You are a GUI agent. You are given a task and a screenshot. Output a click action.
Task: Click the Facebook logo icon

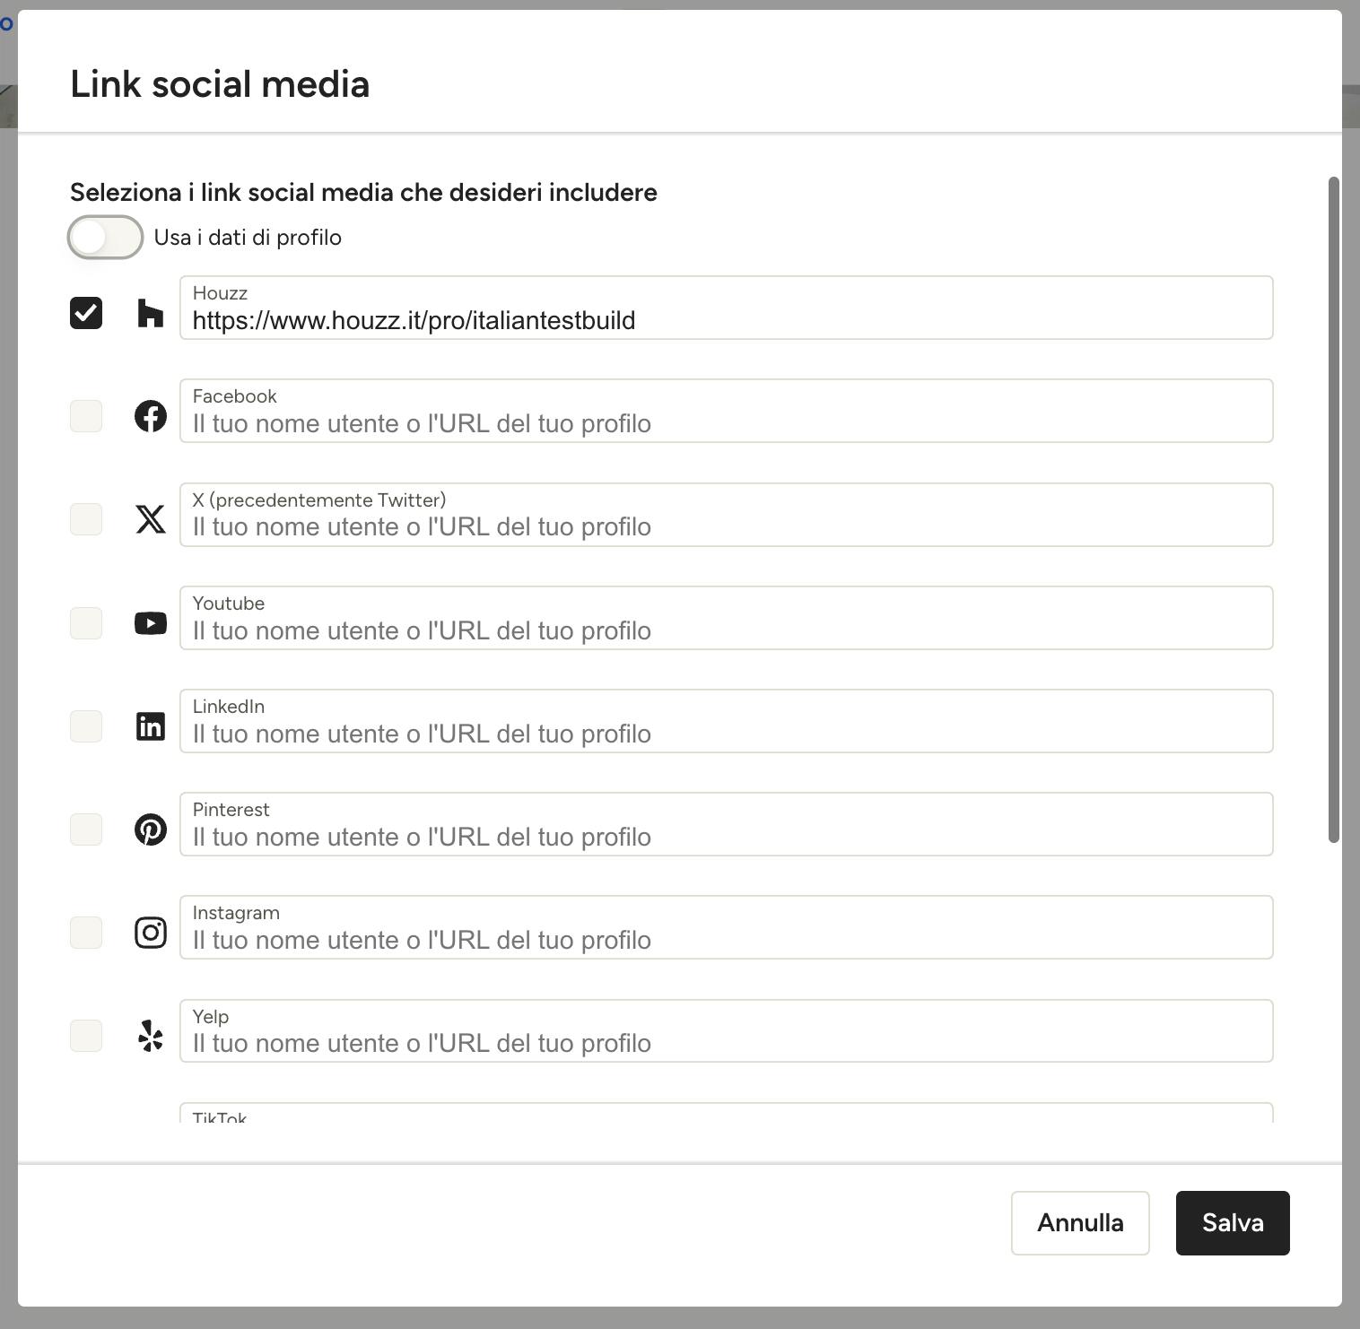click(151, 416)
